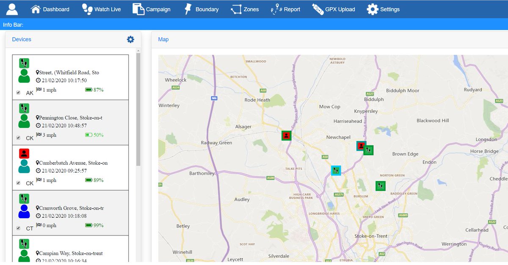Click the CT device label

[30, 229]
